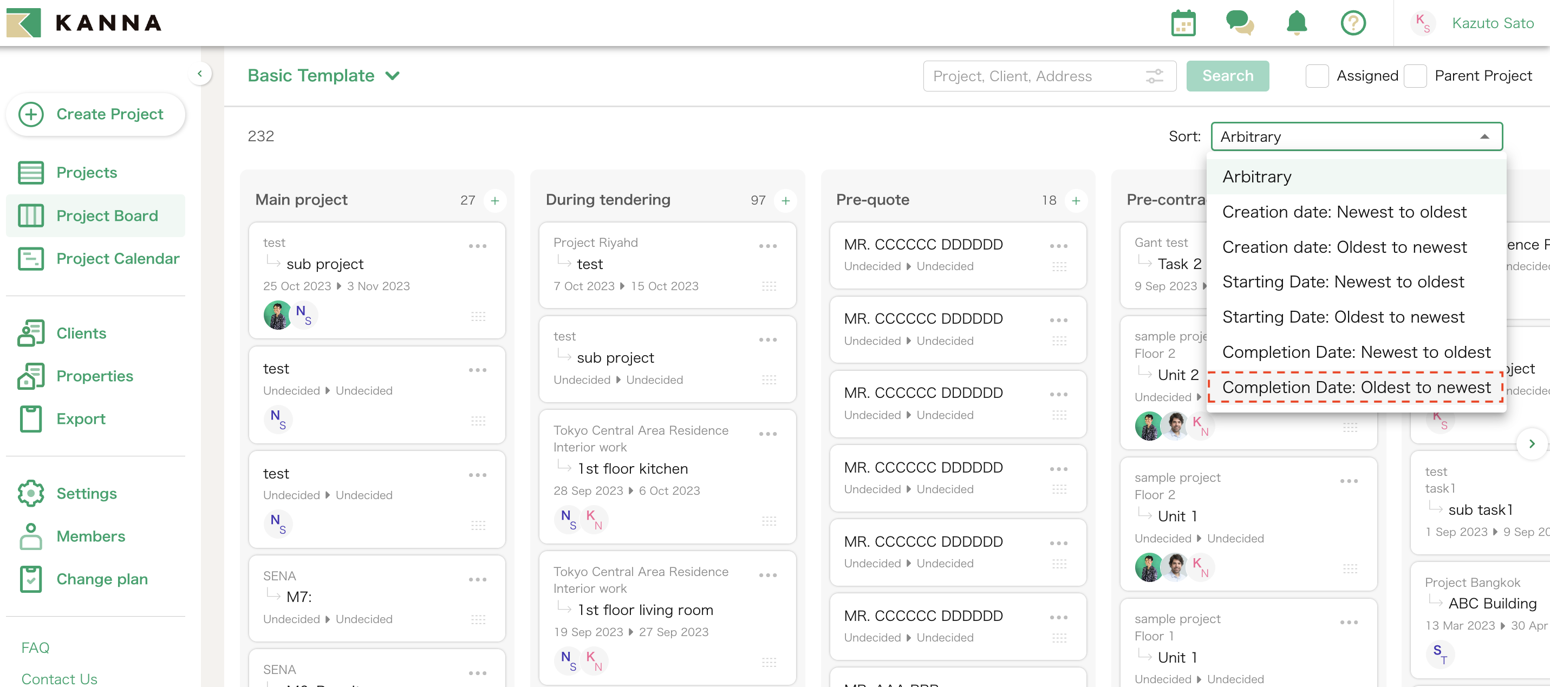Click the help question mark icon
Screen dimensions: 1550x687
click(1353, 23)
